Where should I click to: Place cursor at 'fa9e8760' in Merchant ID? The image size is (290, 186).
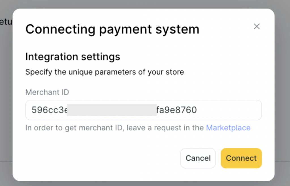coord(176,110)
